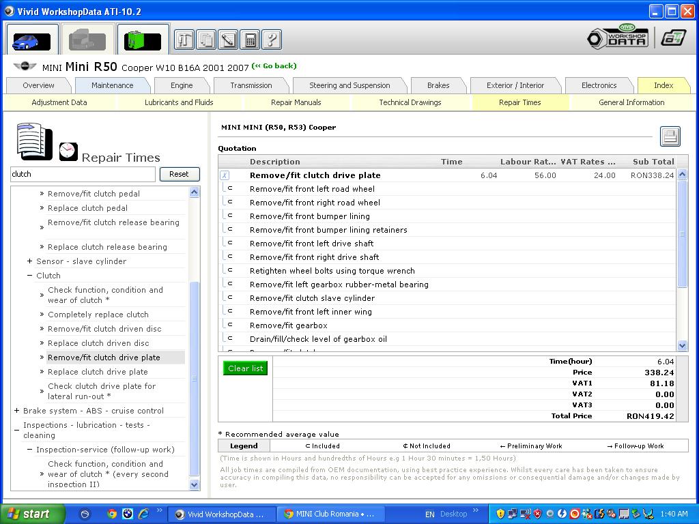Click the printer icon above quotation
Viewport: 699px width, 524px height.
point(670,136)
